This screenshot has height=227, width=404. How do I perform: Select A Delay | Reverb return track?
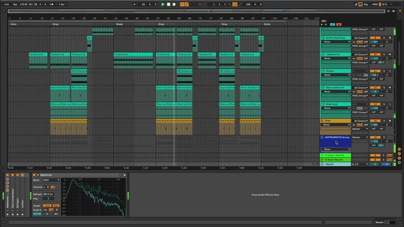(x=336, y=155)
